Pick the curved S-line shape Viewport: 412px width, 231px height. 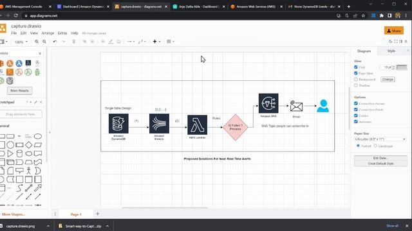pyautogui.click(x=19, y=188)
